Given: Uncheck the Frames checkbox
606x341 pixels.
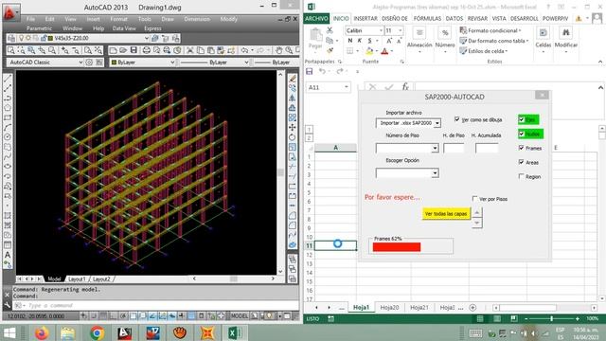Looking at the screenshot, I should tap(522, 148).
